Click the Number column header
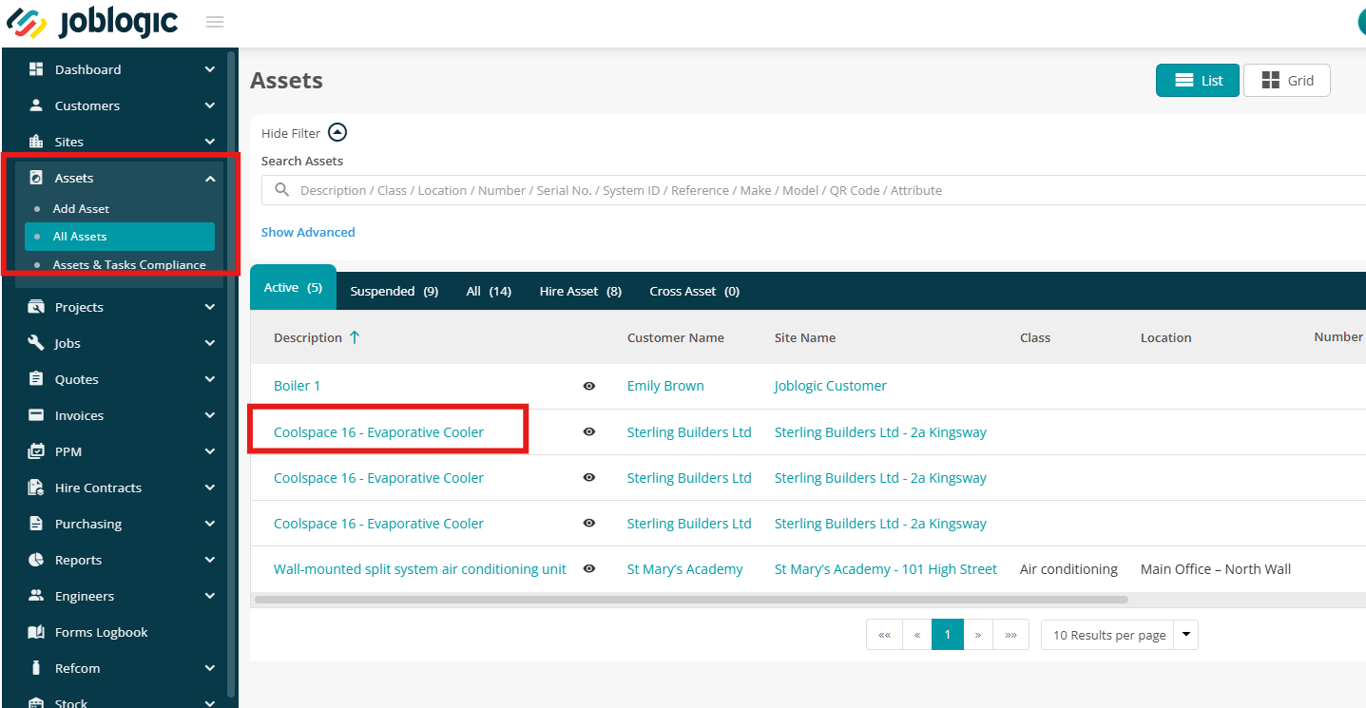Screen dimensions: 1366x708 pos(1338,336)
